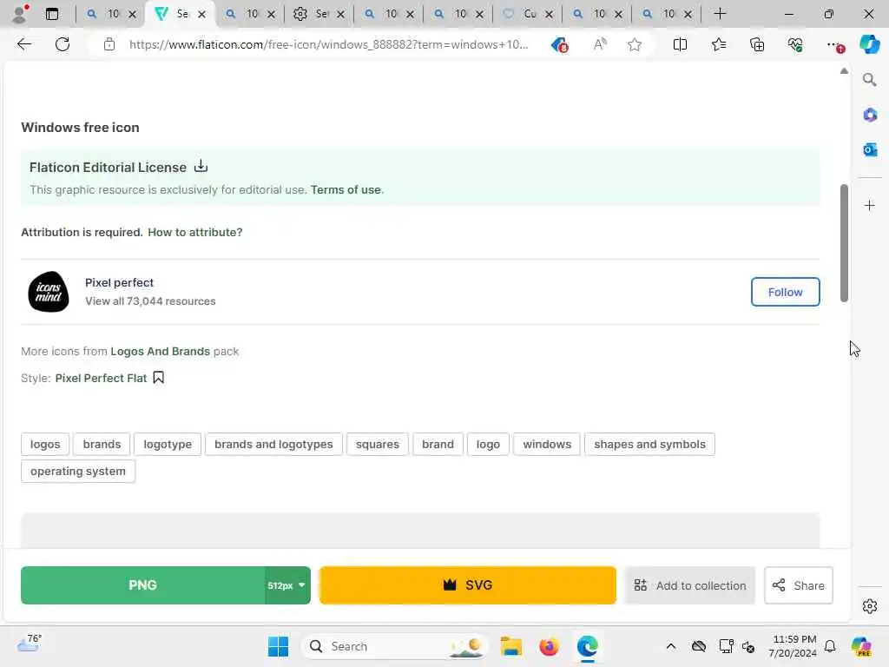This screenshot has width=889, height=667.
Task: Open the Favorites list
Action: click(718, 44)
